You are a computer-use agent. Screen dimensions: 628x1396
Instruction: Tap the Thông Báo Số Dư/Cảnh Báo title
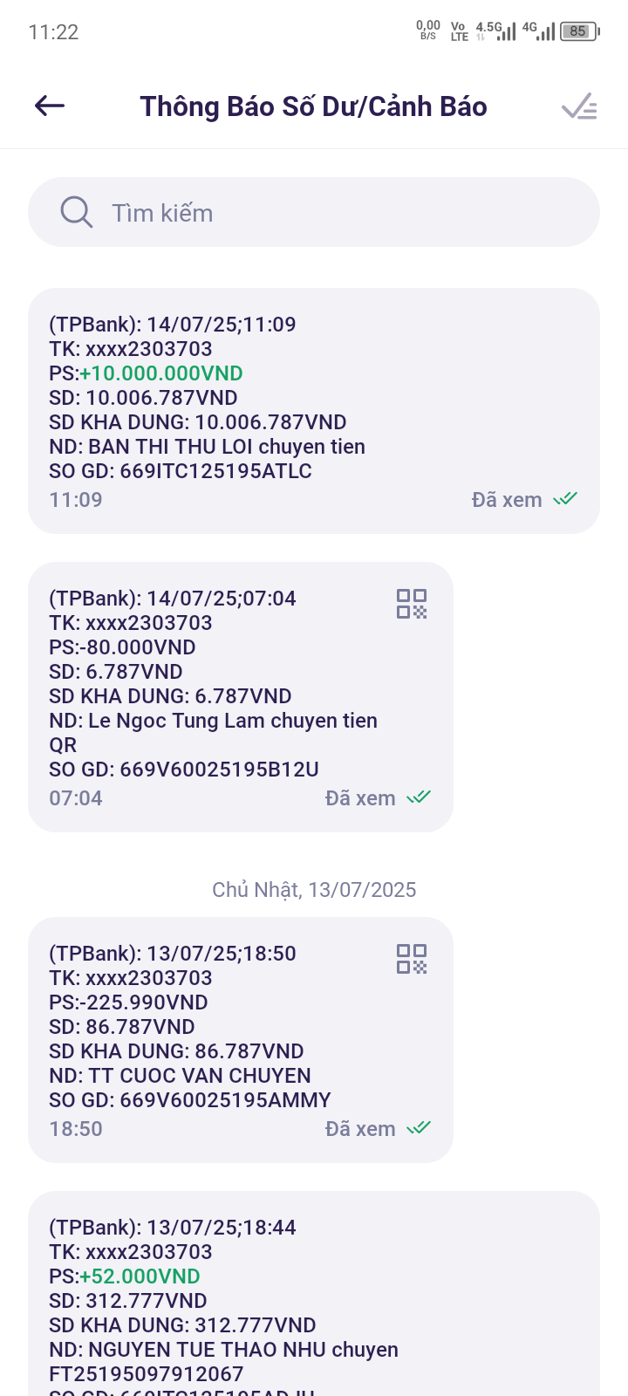click(x=314, y=106)
